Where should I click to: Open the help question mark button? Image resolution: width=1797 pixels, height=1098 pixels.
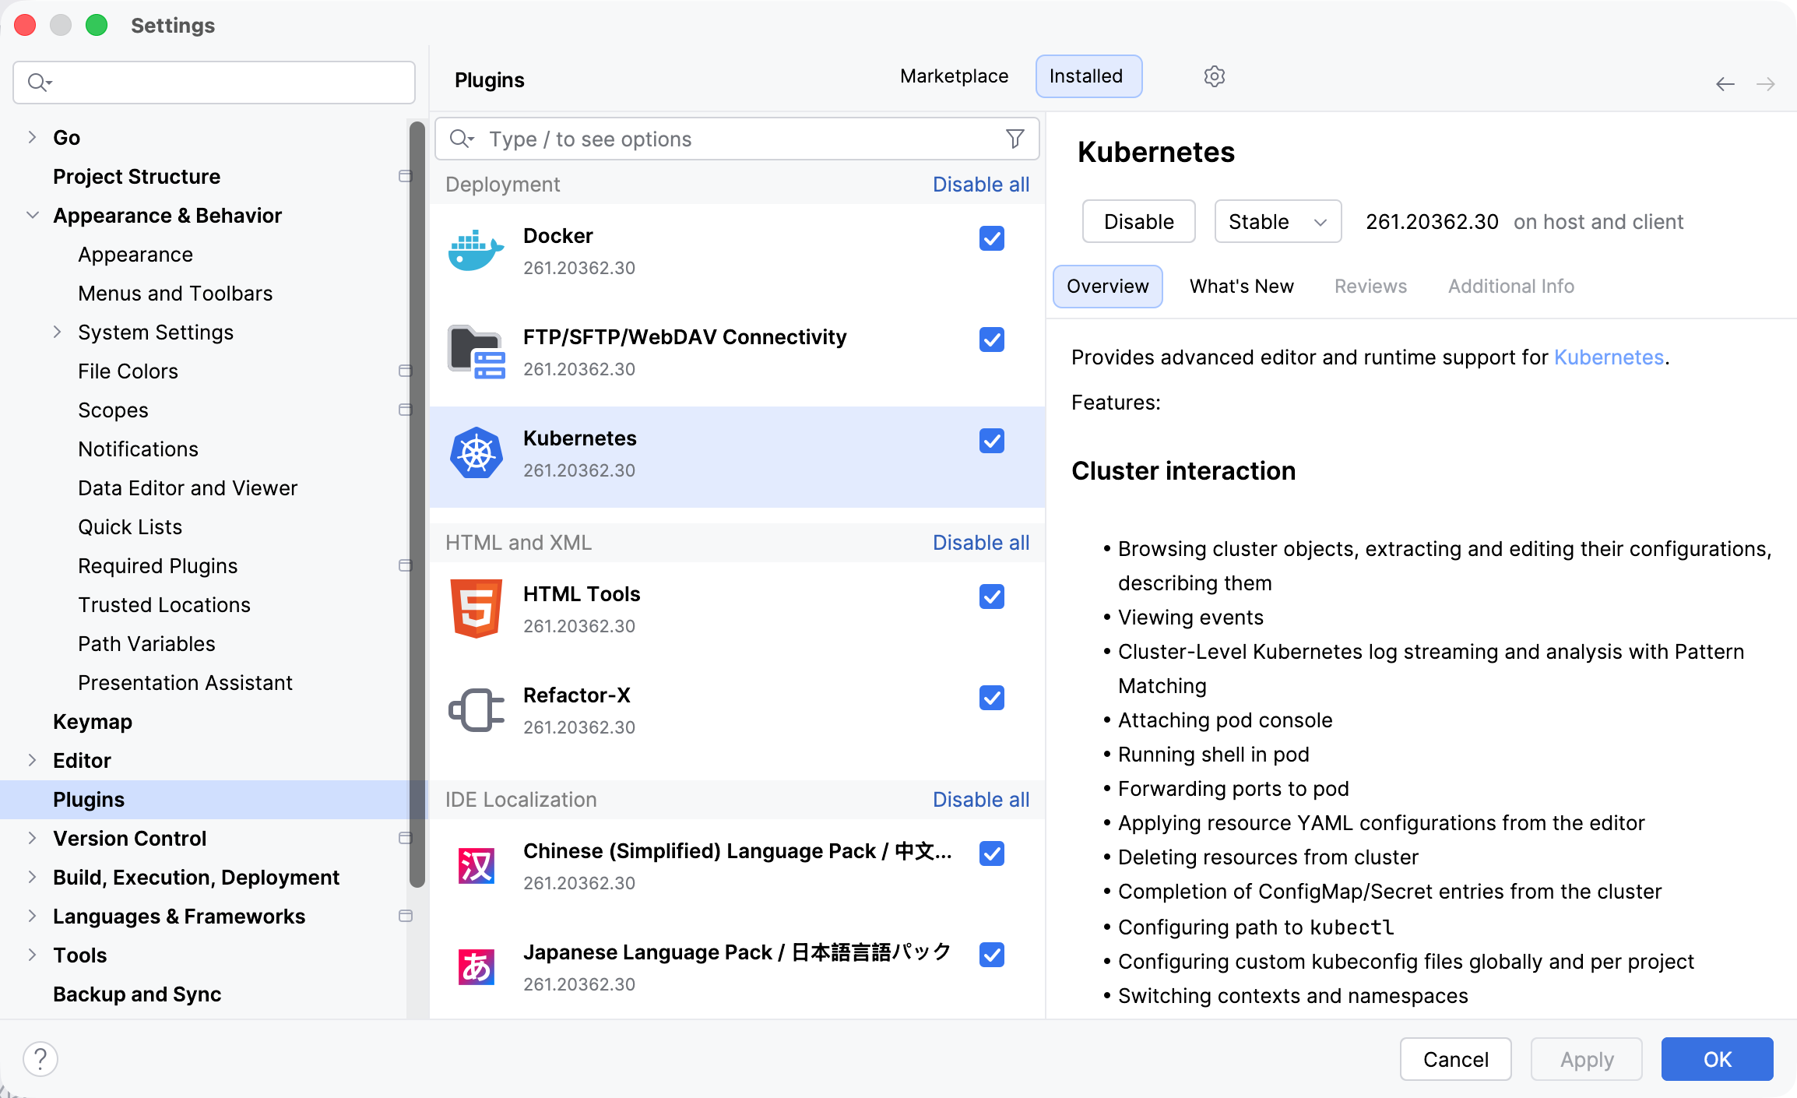tap(40, 1059)
